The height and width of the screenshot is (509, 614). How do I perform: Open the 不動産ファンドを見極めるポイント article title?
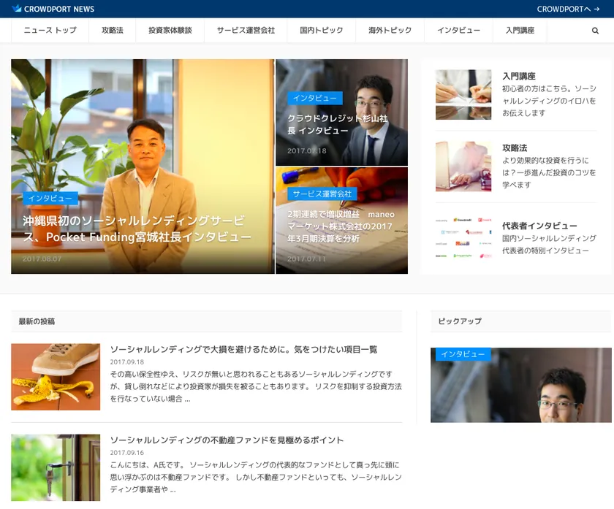pyautogui.click(x=227, y=440)
